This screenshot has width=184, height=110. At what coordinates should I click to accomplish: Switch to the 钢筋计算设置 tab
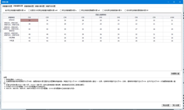pyautogui.click(x=40, y=6)
